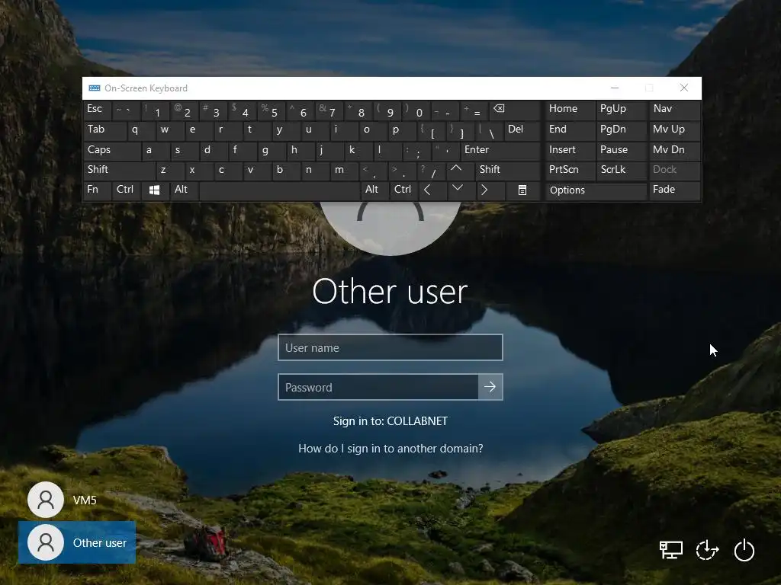Open the network connection icon
This screenshot has height=585, width=781.
(671, 550)
